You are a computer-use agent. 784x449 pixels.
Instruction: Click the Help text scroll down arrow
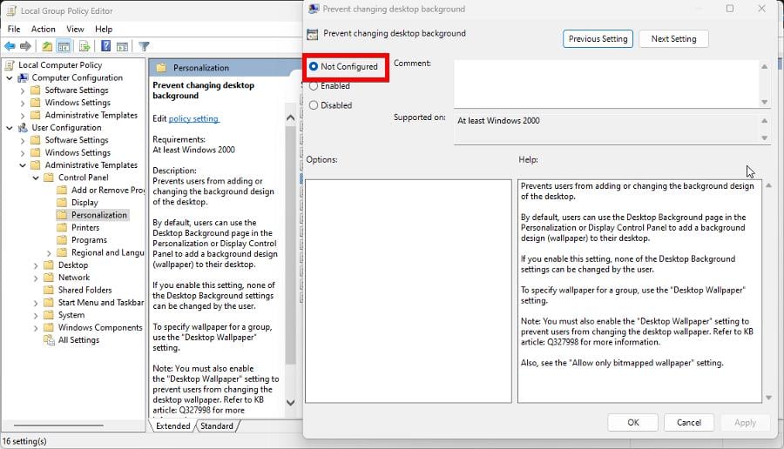(x=768, y=398)
